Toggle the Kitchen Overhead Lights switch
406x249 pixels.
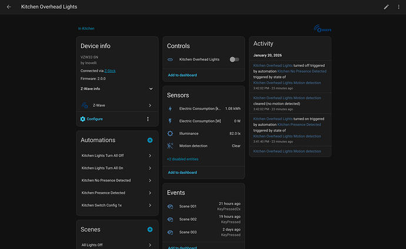pyautogui.click(x=234, y=59)
